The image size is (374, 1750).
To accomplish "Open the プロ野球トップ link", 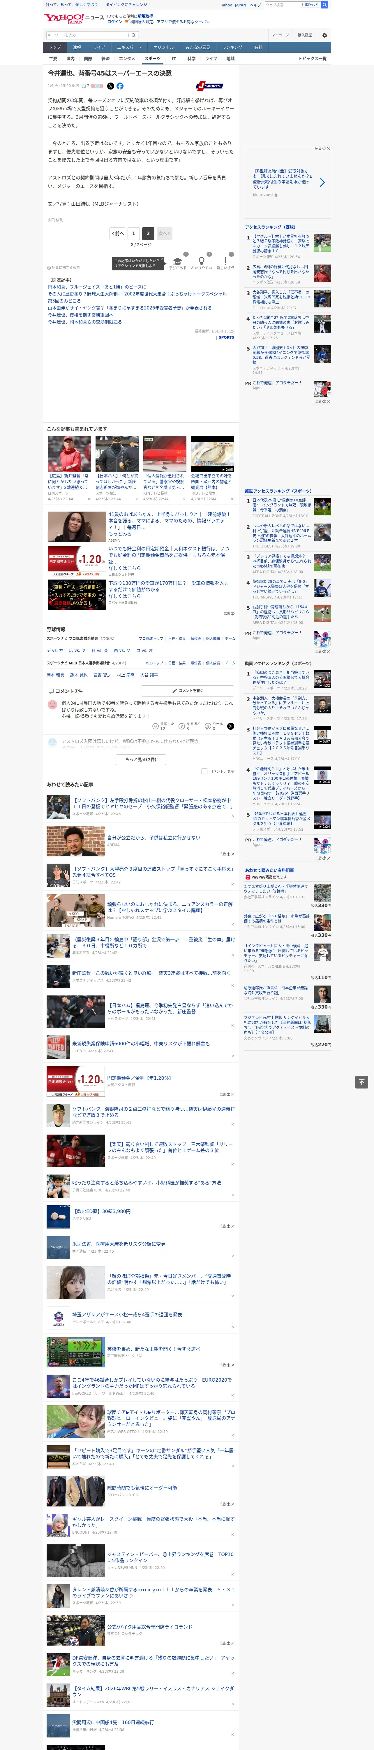I will [151, 638].
